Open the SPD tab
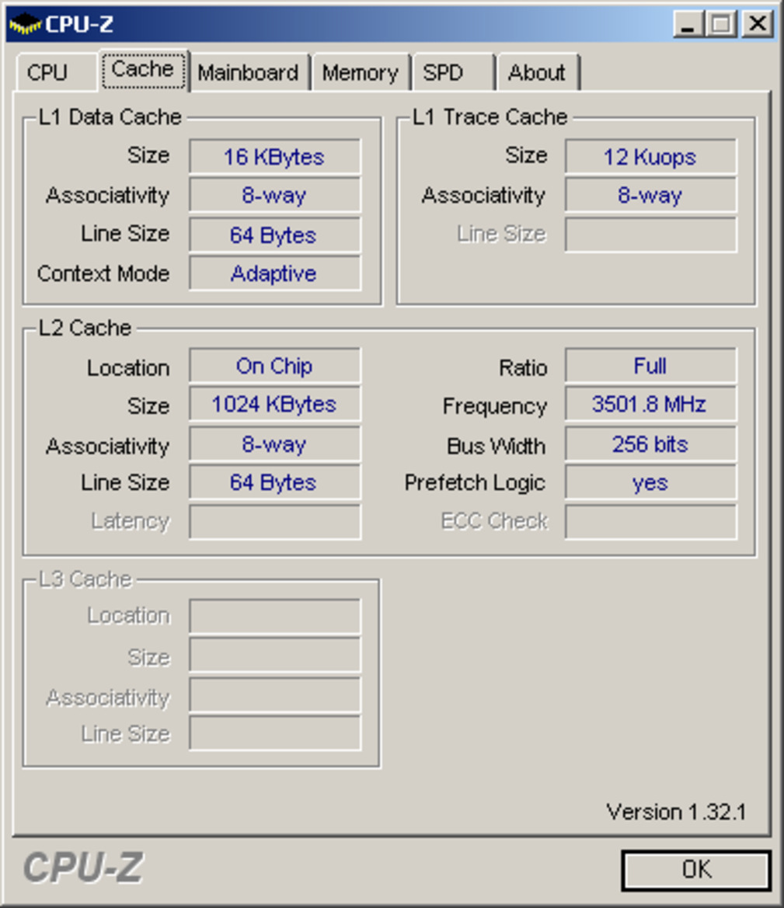 point(453,73)
